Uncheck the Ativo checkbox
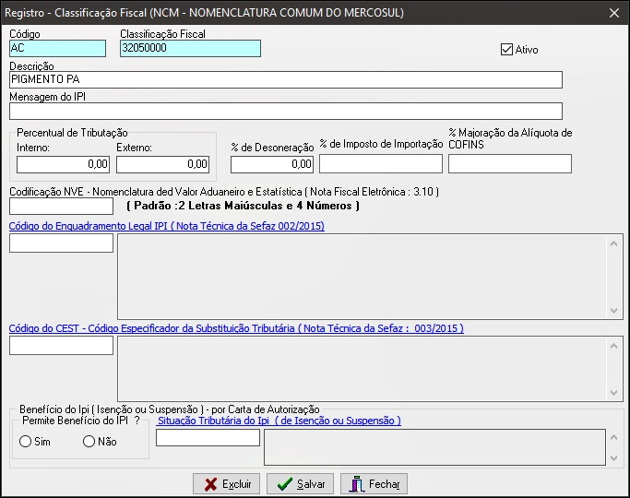The height and width of the screenshot is (498, 630). [x=506, y=50]
